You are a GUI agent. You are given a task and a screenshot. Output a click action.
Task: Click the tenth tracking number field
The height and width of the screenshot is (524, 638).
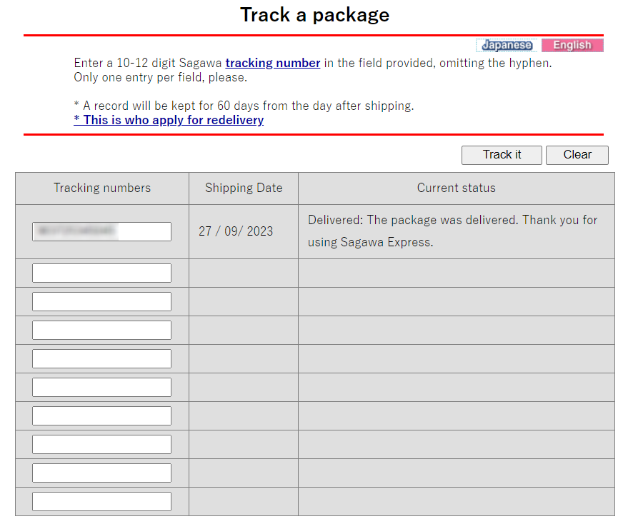pos(101,502)
